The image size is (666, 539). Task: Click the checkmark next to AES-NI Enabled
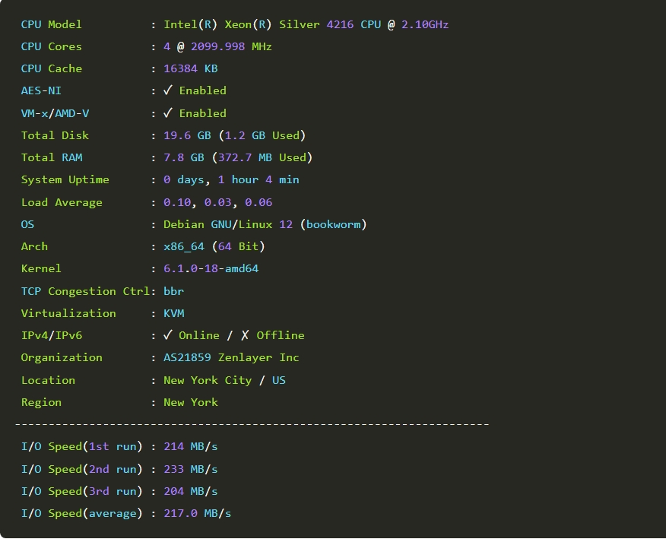168,90
